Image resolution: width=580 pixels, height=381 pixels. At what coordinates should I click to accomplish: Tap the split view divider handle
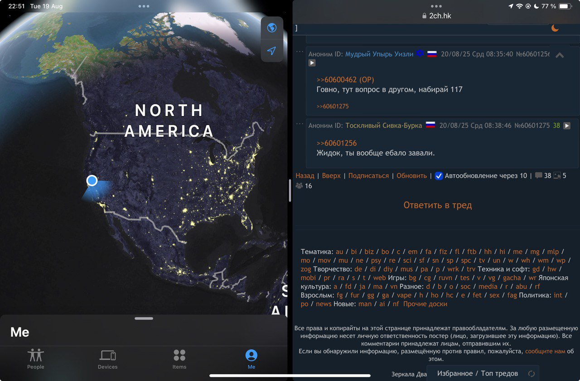pyautogui.click(x=290, y=191)
